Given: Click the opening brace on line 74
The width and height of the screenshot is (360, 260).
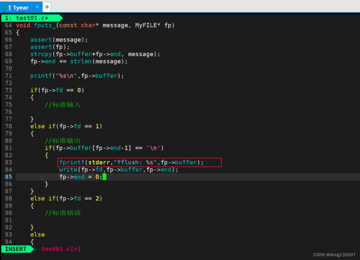Looking at the screenshot, I should pos(32,97).
